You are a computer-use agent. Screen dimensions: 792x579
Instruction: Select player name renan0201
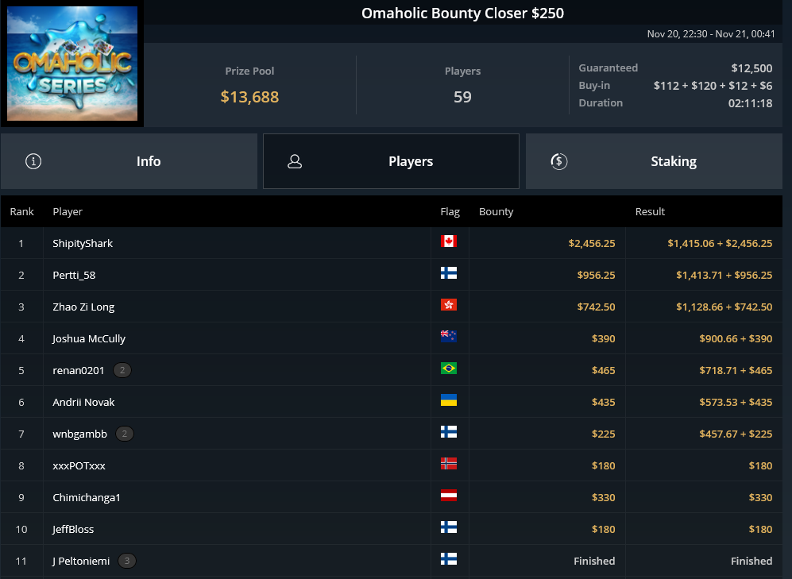pos(79,371)
